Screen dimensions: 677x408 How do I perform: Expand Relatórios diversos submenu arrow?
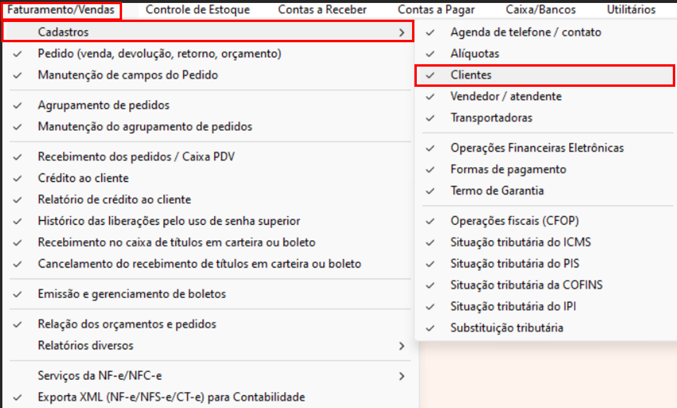click(402, 346)
